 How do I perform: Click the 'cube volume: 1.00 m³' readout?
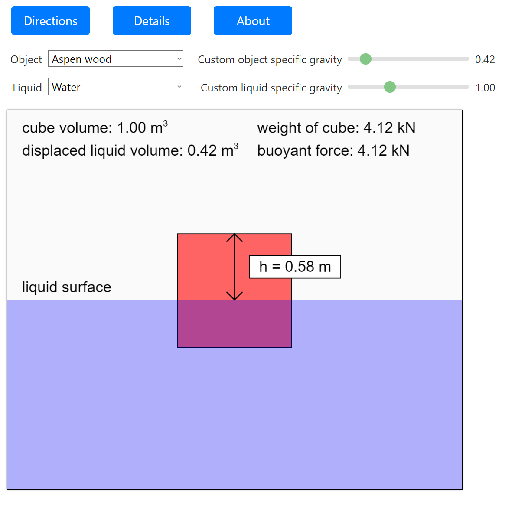95,128
